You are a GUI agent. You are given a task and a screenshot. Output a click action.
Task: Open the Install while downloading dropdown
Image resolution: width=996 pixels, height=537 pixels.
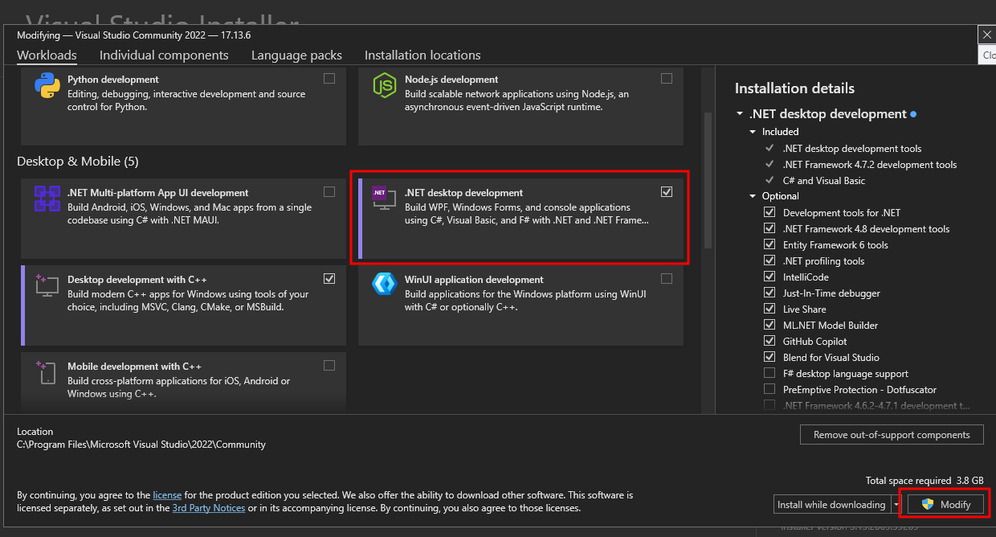896,505
